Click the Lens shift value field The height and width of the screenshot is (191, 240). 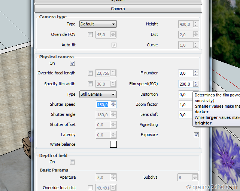[x=185, y=115]
